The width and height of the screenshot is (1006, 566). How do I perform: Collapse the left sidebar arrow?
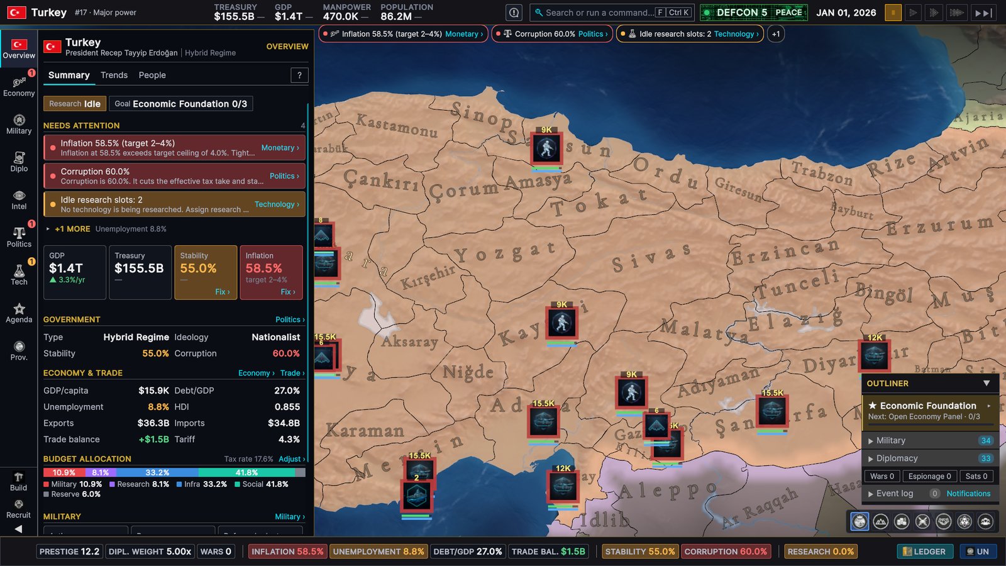18,529
